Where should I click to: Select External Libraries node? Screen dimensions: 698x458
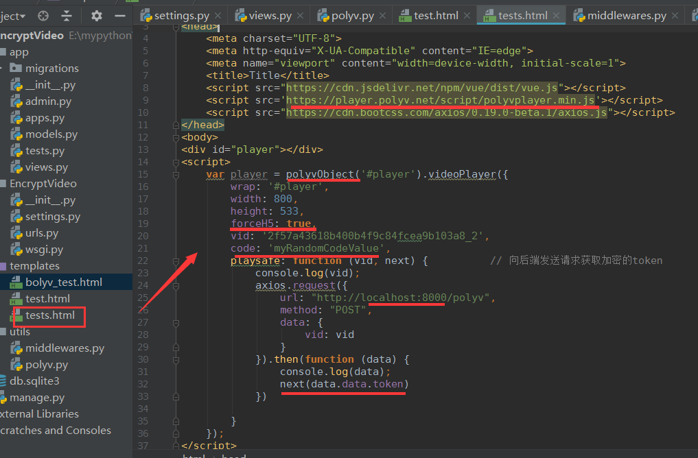[x=39, y=414]
